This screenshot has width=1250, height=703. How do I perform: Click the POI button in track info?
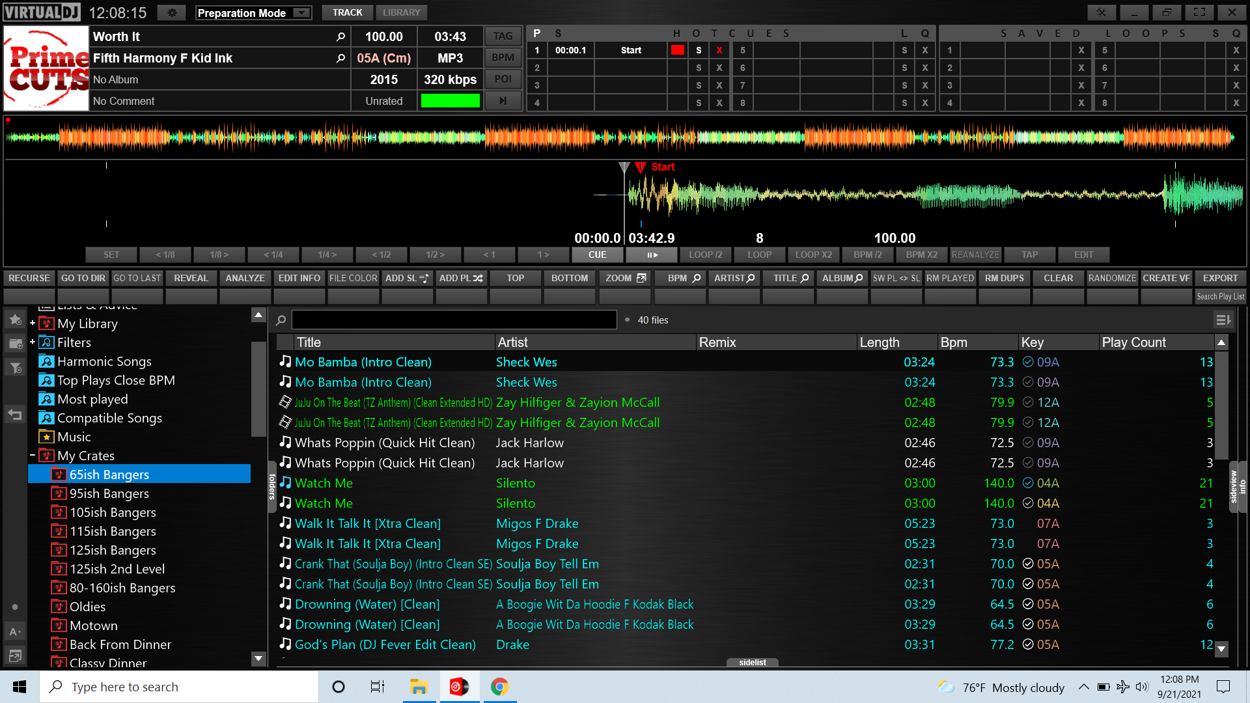pyautogui.click(x=503, y=79)
